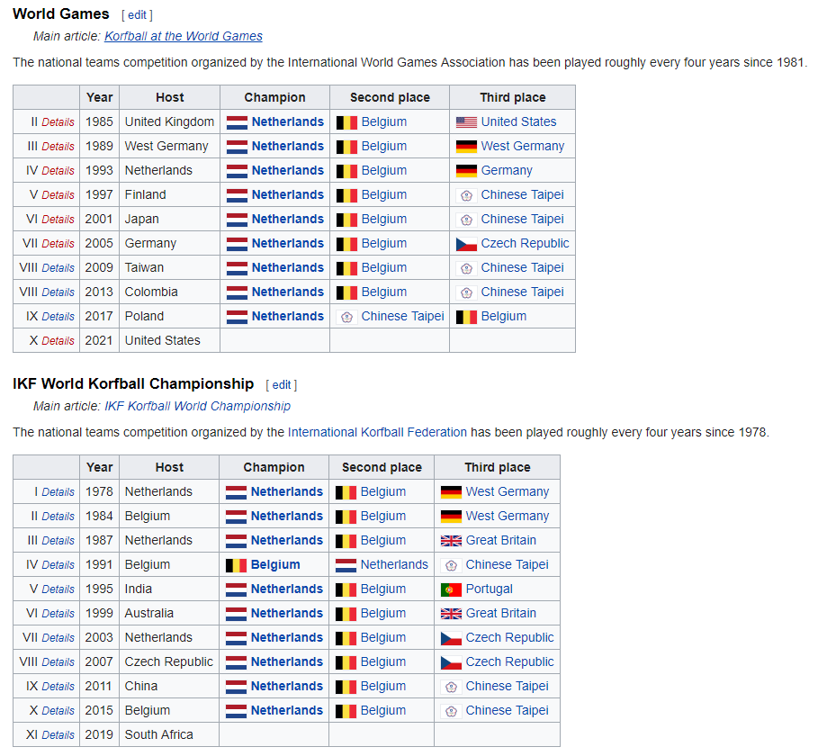Click the Belgium flag in 2017 third place cell
The height and width of the screenshot is (756, 818).
tap(466, 317)
